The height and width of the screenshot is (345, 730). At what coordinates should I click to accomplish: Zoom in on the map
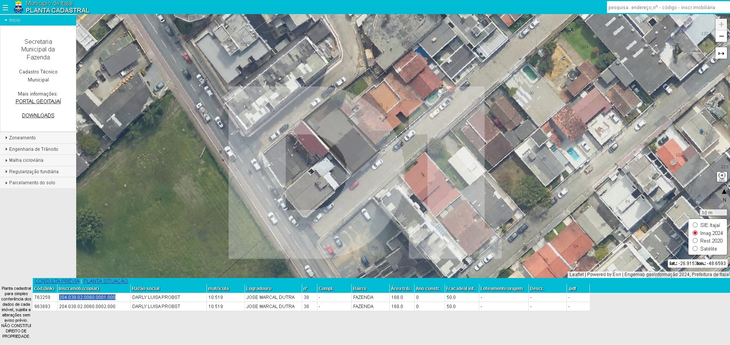[721, 24]
